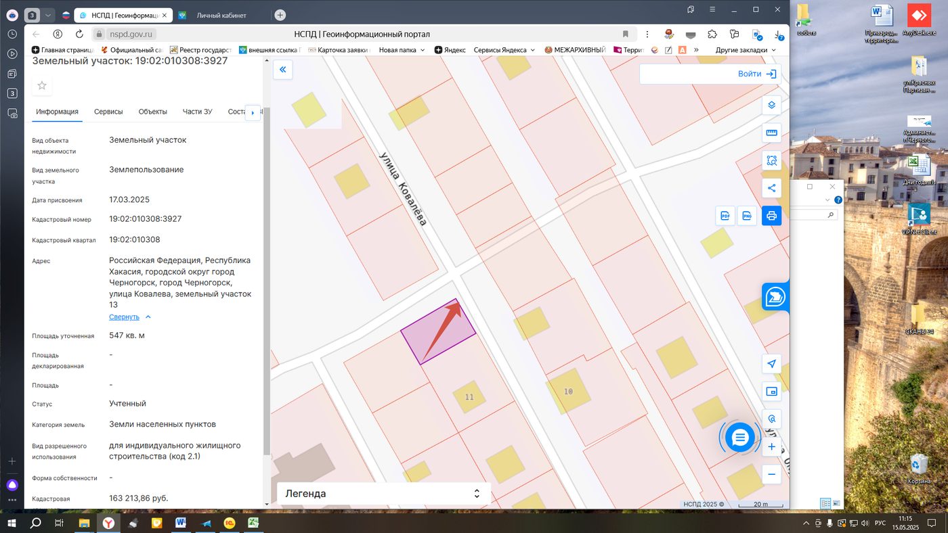Switch to the Части ЗУ tab
Viewport: 948px width, 533px height.
[198, 112]
